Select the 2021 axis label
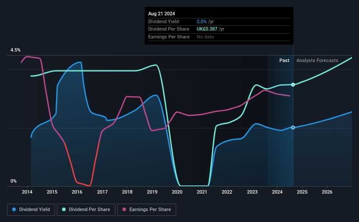Image resolution: width=359 pixels, height=222 pixels. [x=202, y=192]
